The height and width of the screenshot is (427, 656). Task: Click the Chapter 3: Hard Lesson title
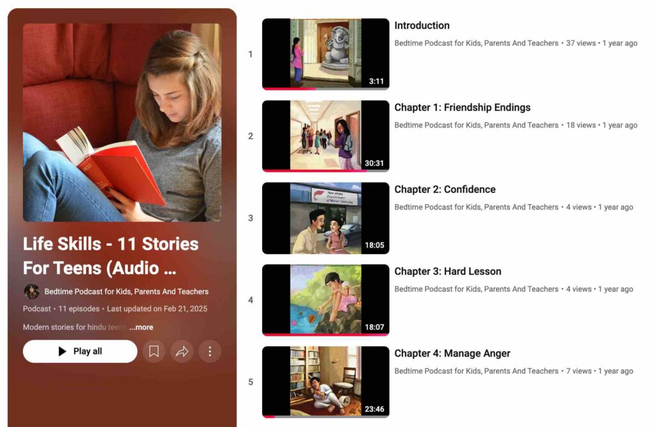[x=447, y=271]
